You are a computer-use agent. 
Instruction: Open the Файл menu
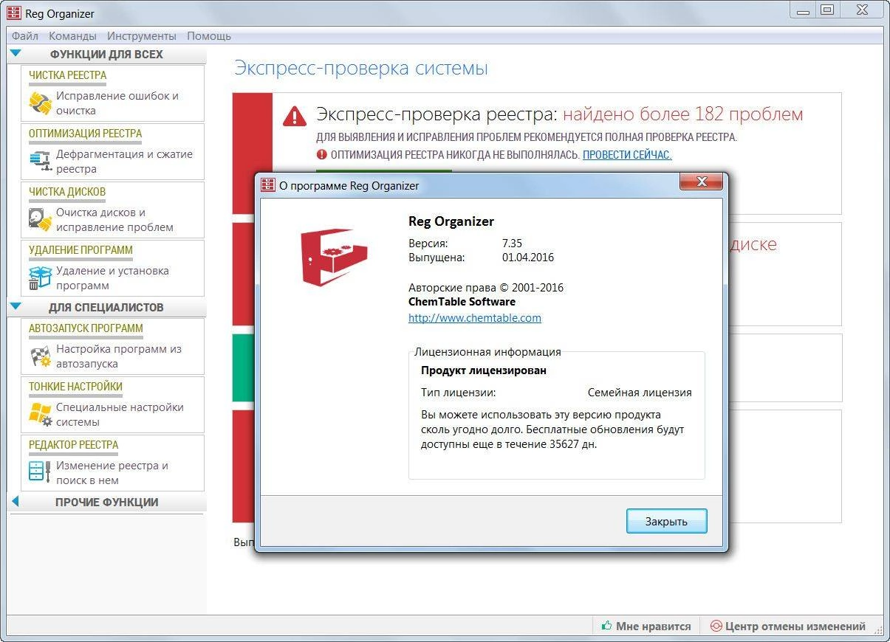[x=25, y=35]
